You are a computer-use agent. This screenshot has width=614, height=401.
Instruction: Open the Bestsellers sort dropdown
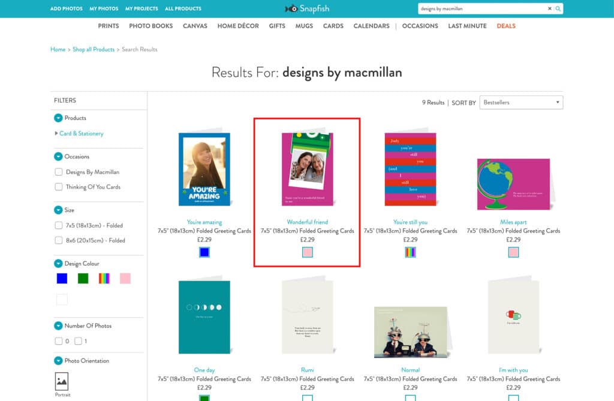click(x=521, y=102)
